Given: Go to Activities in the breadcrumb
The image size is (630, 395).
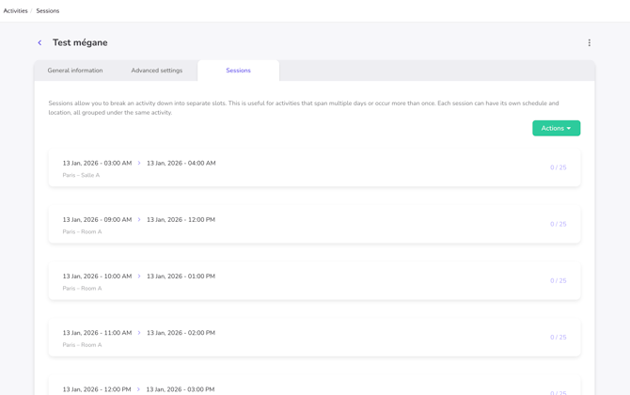Looking at the screenshot, I should pyautogui.click(x=15, y=11).
